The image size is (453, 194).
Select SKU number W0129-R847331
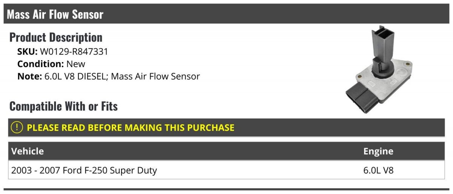[74, 52]
